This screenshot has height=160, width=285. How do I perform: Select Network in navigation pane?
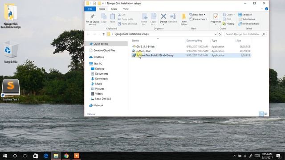tap(98, 105)
